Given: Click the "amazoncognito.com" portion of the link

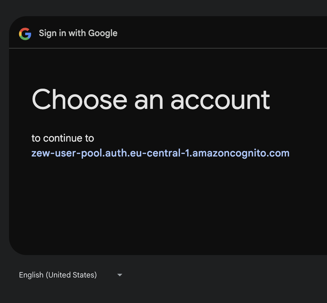Looking at the screenshot, I should click(x=241, y=153).
